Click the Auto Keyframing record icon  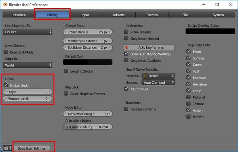(x=127, y=47)
